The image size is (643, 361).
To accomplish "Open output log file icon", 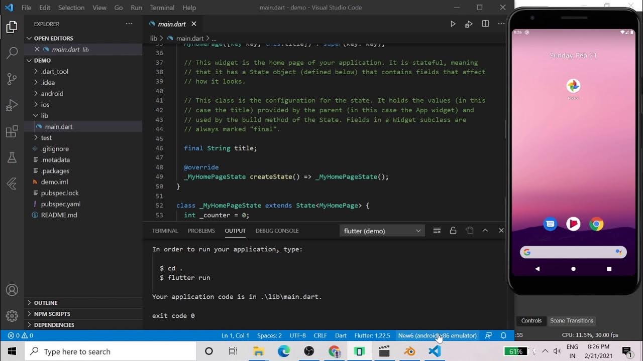I will click(x=469, y=231).
